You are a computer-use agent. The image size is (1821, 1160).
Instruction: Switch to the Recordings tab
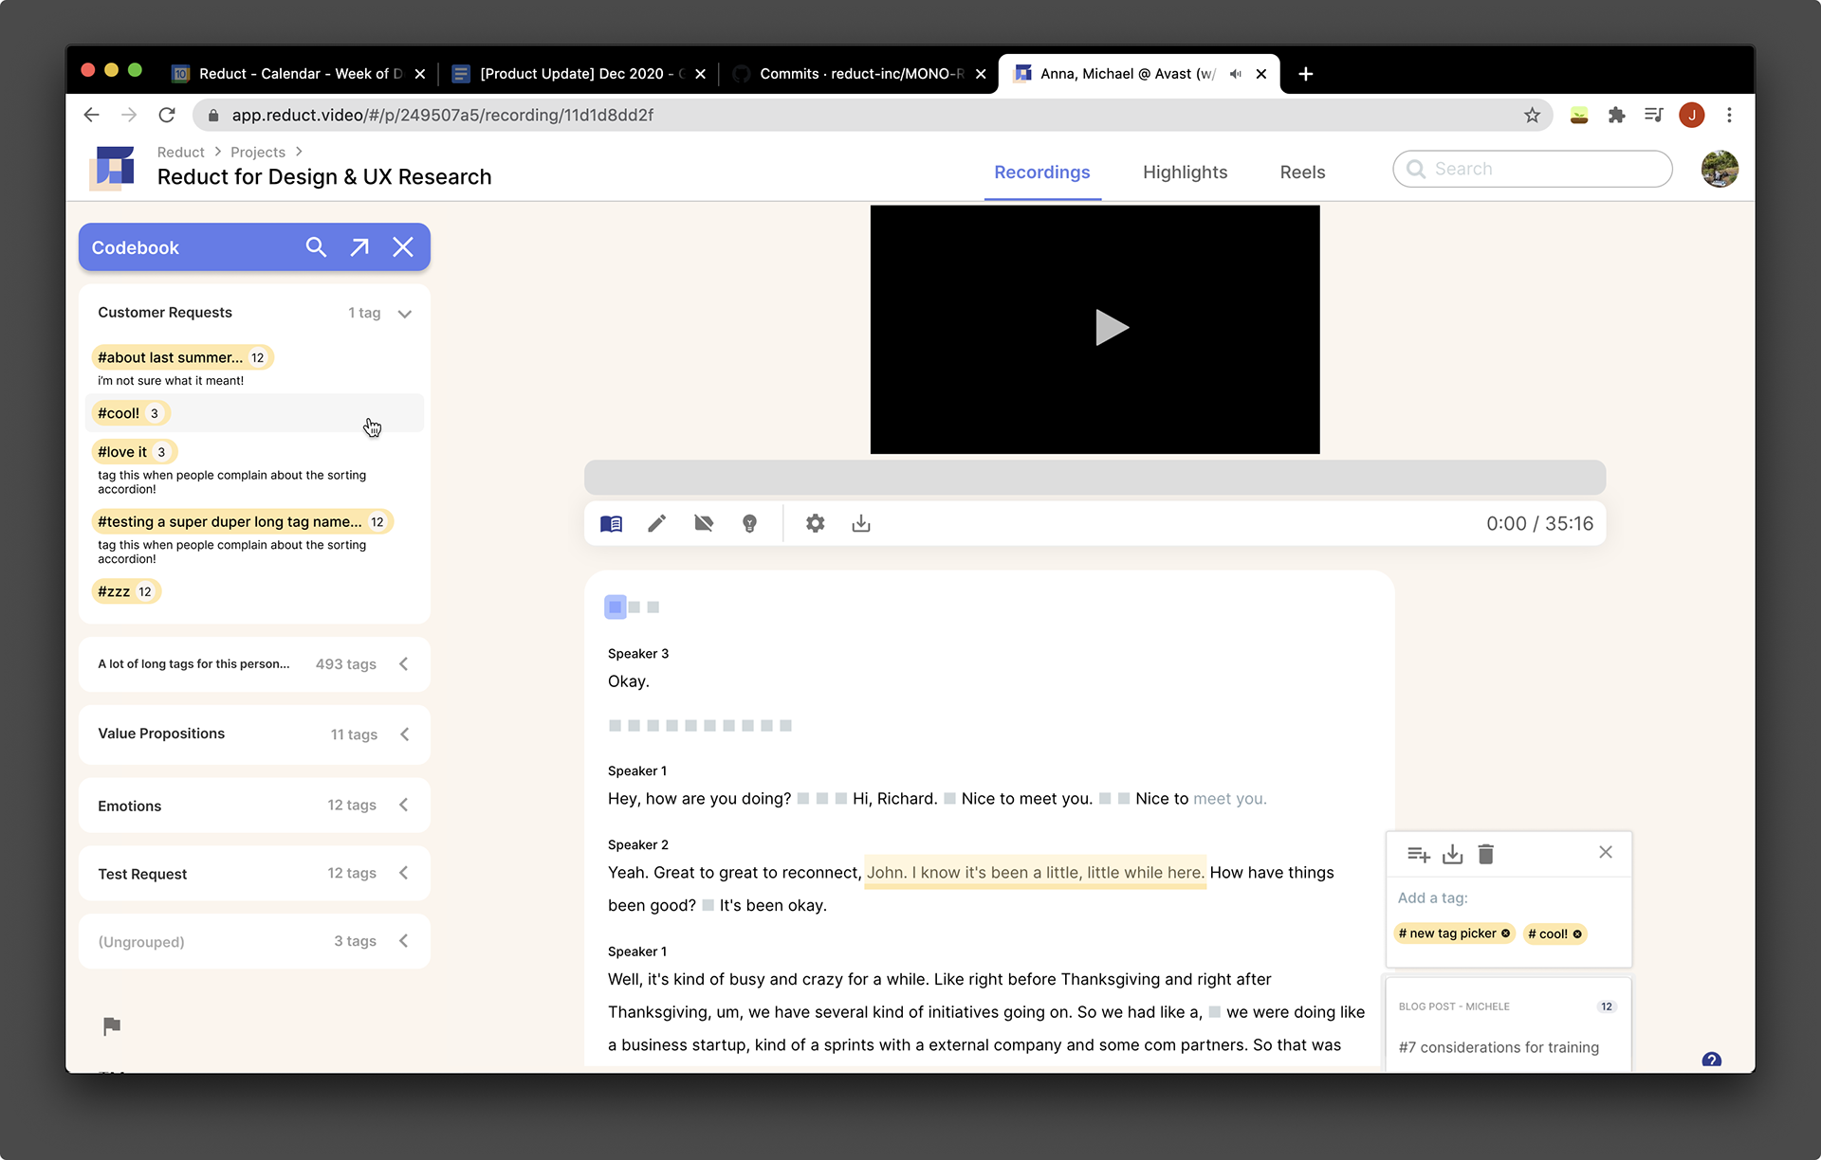point(1042,172)
